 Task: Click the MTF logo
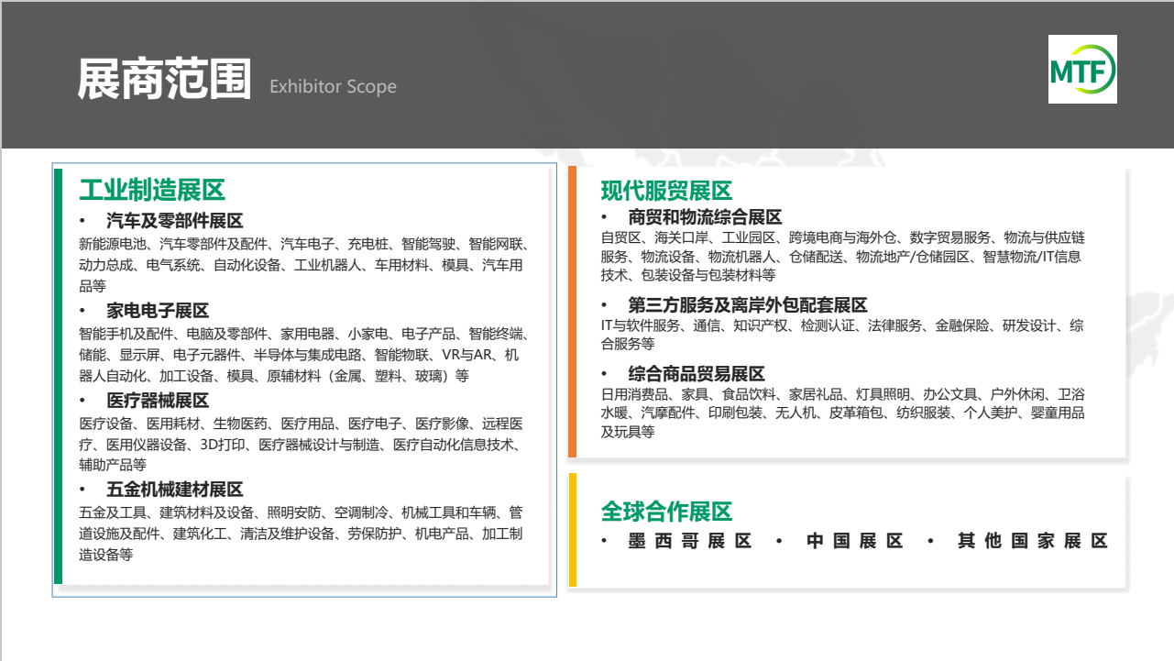(1082, 69)
